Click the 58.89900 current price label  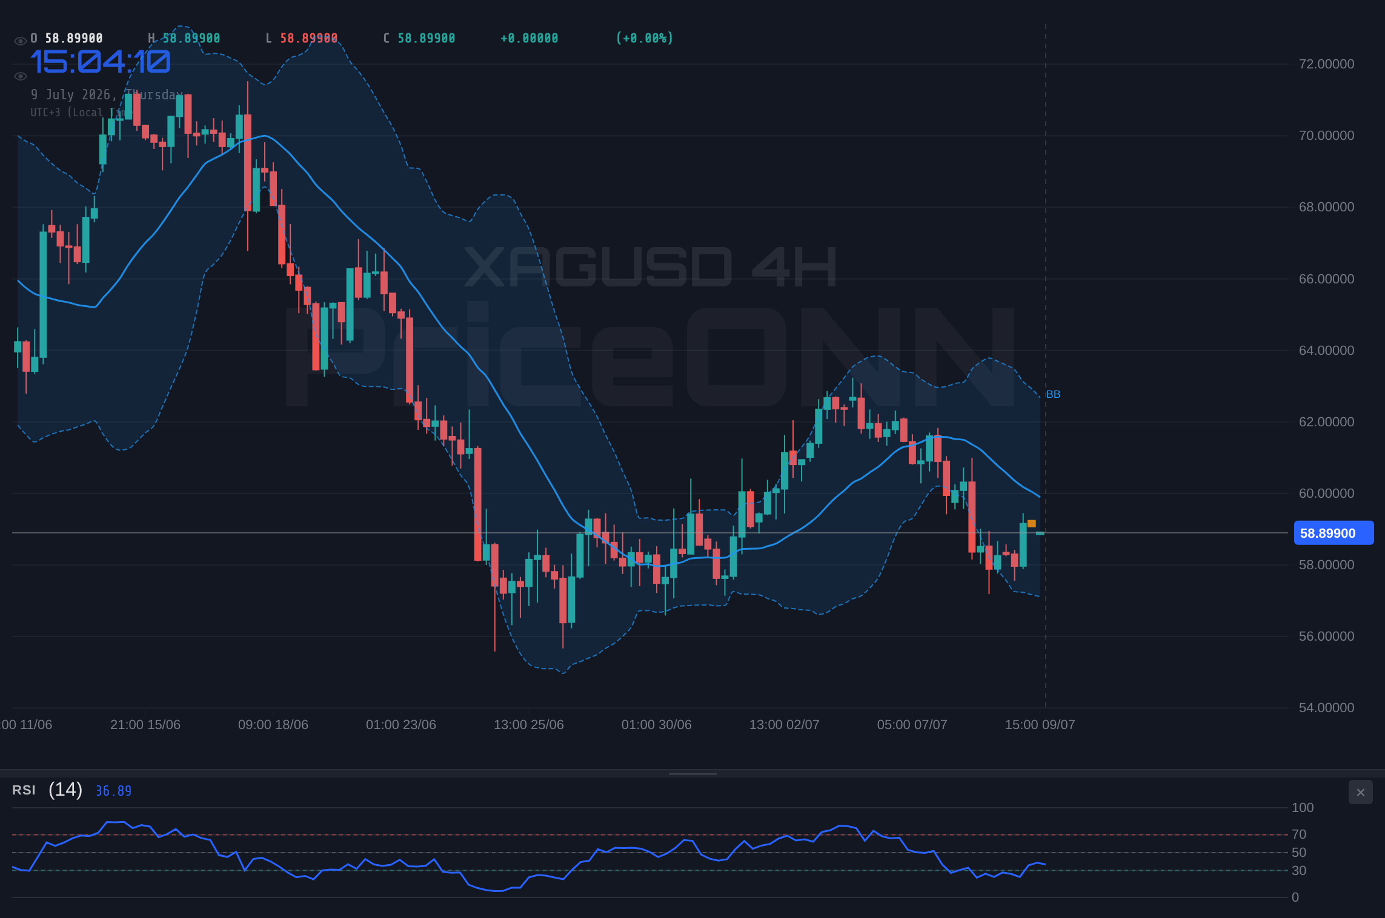click(x=1334, y=533)
